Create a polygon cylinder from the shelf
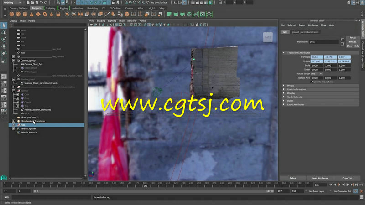365x205 pixels. 25,15
